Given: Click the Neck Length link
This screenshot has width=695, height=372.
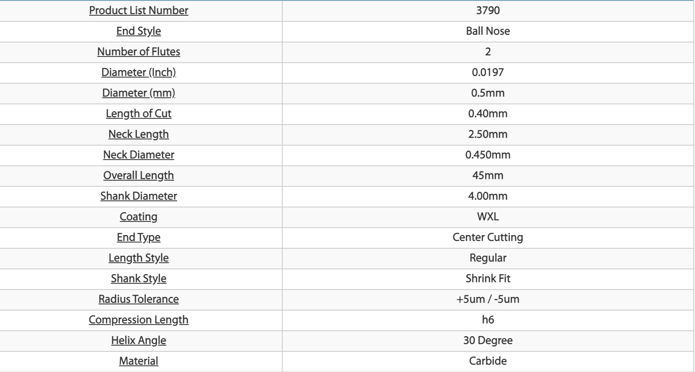Looking at the screenshot, I should (139, 134).
